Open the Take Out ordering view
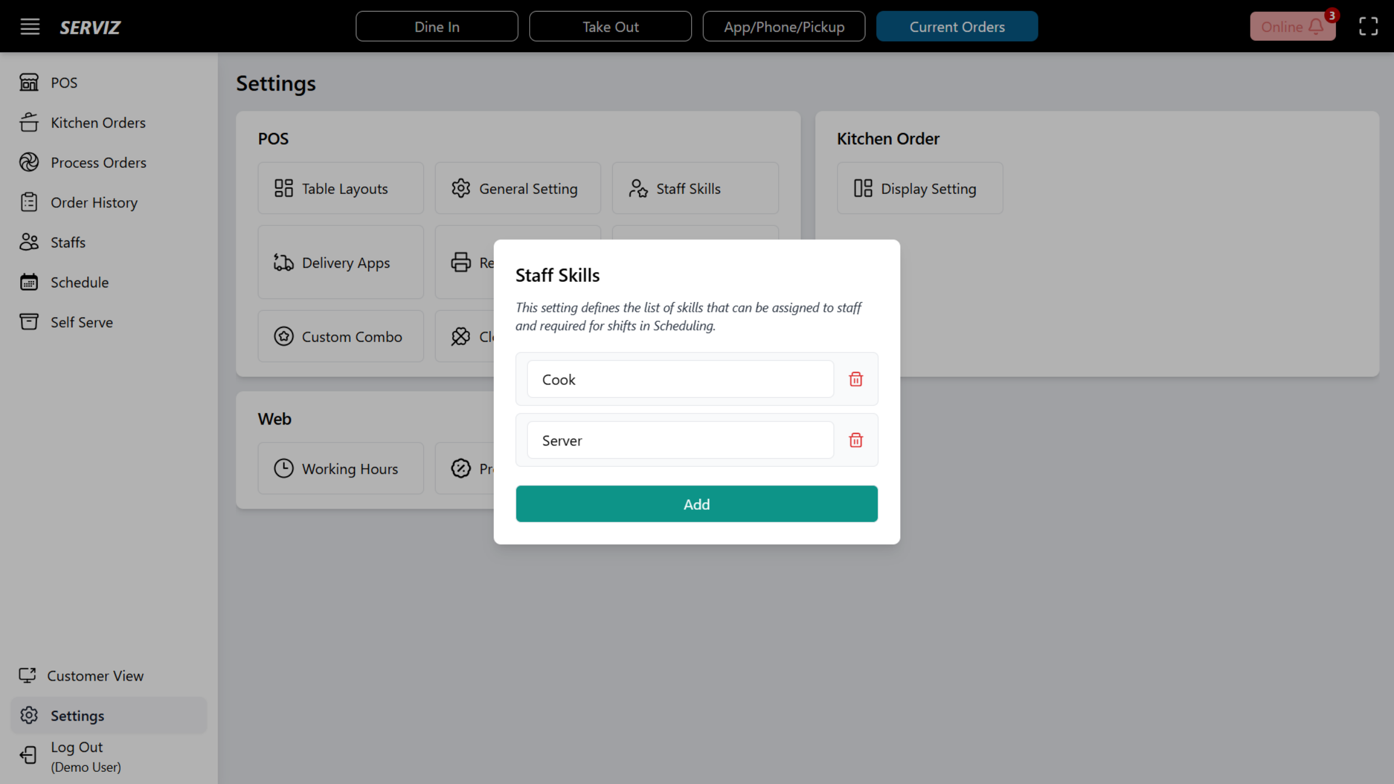 [610, 26]
